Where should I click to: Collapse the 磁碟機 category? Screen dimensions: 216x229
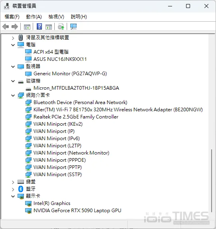click(x=13, y=81)
